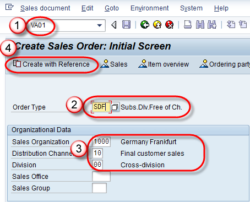Screen dimensions: 250x202
Task: Click the Order Type field containing SDF
Action: 101,107
